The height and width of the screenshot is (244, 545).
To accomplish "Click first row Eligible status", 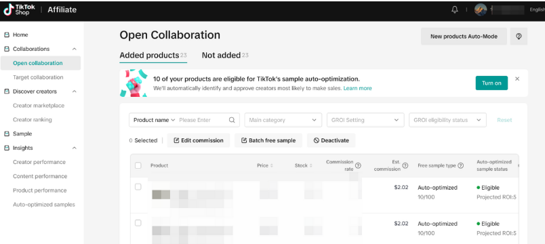I will (488, 188).
